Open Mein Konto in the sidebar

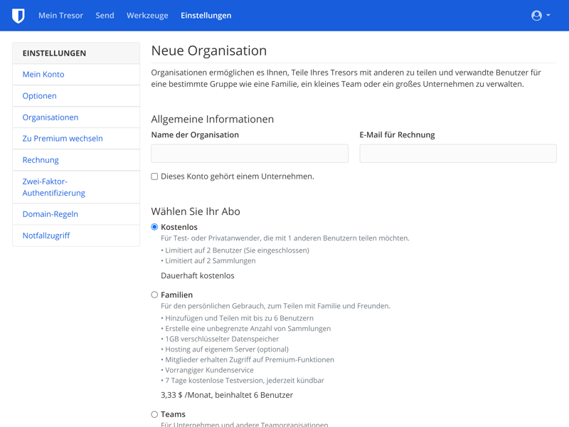pyautogui.click(x=43, y=75)
